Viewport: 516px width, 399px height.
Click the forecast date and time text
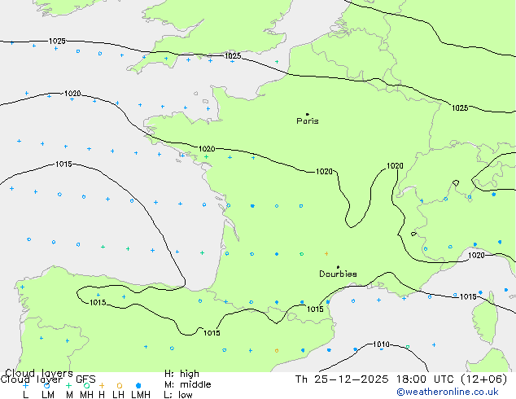pyautogui.click(x=401, y=379)
